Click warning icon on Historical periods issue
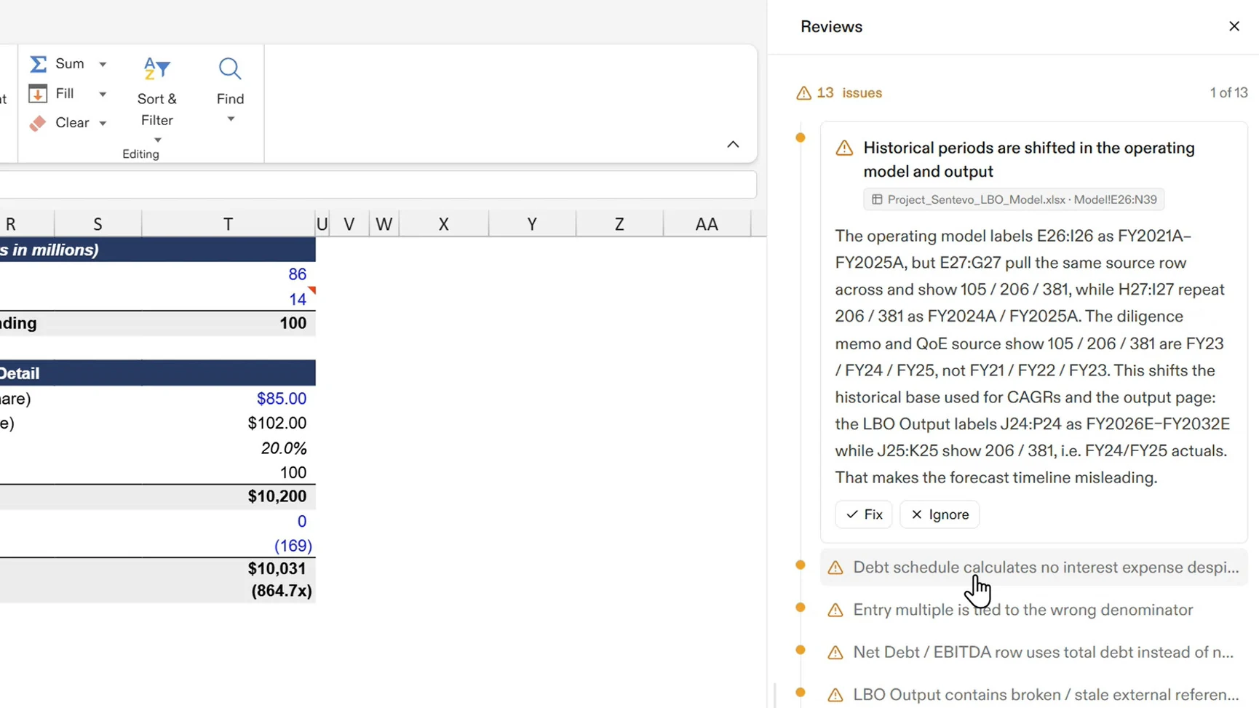 (844, 148)
